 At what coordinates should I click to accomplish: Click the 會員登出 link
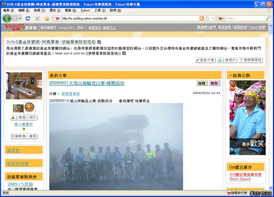[x=95, y=28]
